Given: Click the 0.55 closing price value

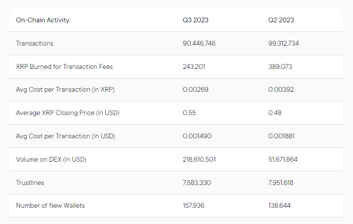Looking at the screenshot, I should point(190,113).
